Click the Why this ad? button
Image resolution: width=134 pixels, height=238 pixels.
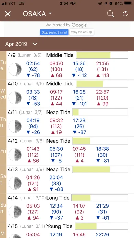pos(81,32)
